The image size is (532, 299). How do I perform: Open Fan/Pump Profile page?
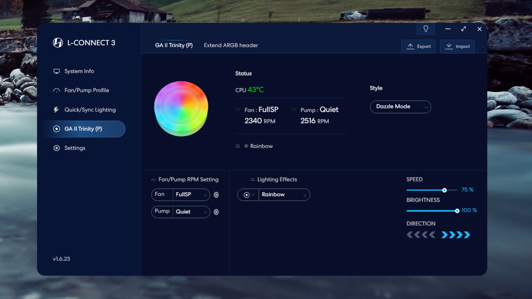86,90
